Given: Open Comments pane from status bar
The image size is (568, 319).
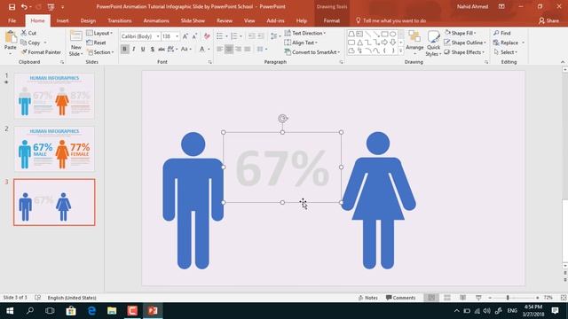Looking at the screenshot, I should click(x=400, y=298).
